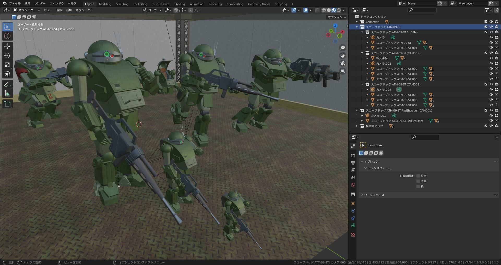Switch to the Shading workspace tab
Image resolution: width=501 pixels, height=265 pixels.
point(180,4)
